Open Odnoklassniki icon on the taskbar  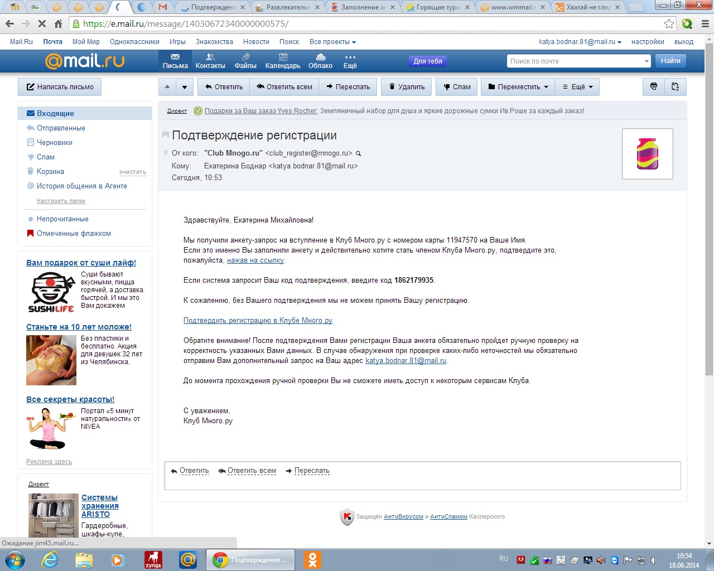[x=312, y=560]
